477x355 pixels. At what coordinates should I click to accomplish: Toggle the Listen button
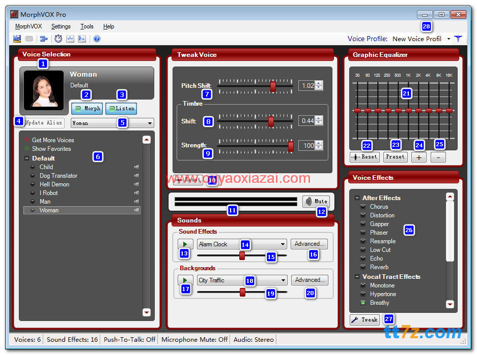[121, 108]
